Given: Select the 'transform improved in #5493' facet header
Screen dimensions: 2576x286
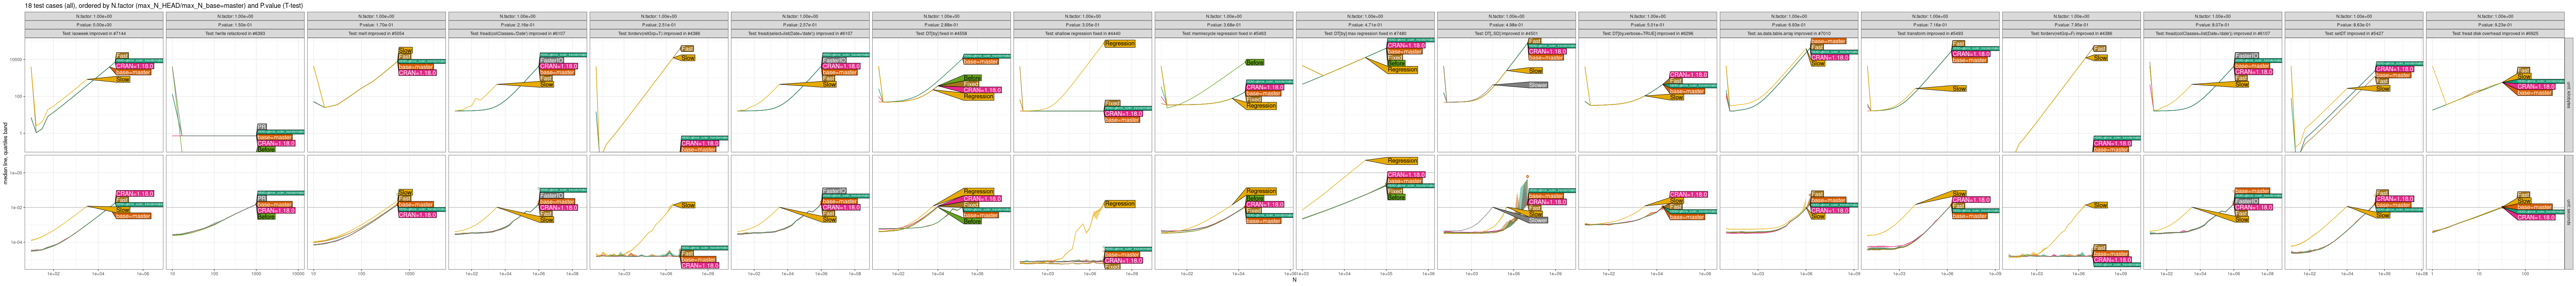Looking at the screenshot, I should pyautogui.click(x=1929, y=33).
